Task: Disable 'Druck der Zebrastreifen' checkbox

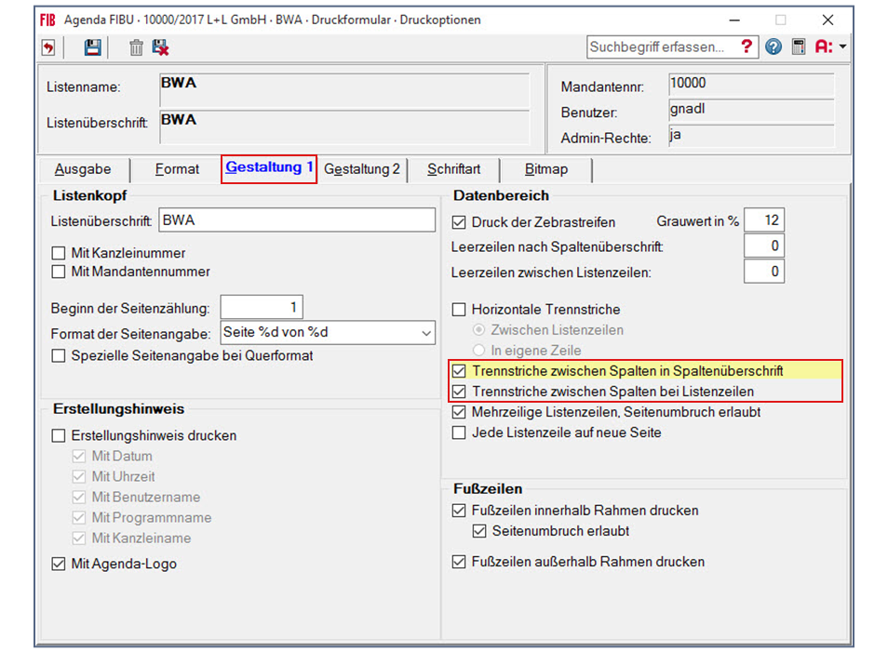Action: pyautogui.click(x=459, y=222)
